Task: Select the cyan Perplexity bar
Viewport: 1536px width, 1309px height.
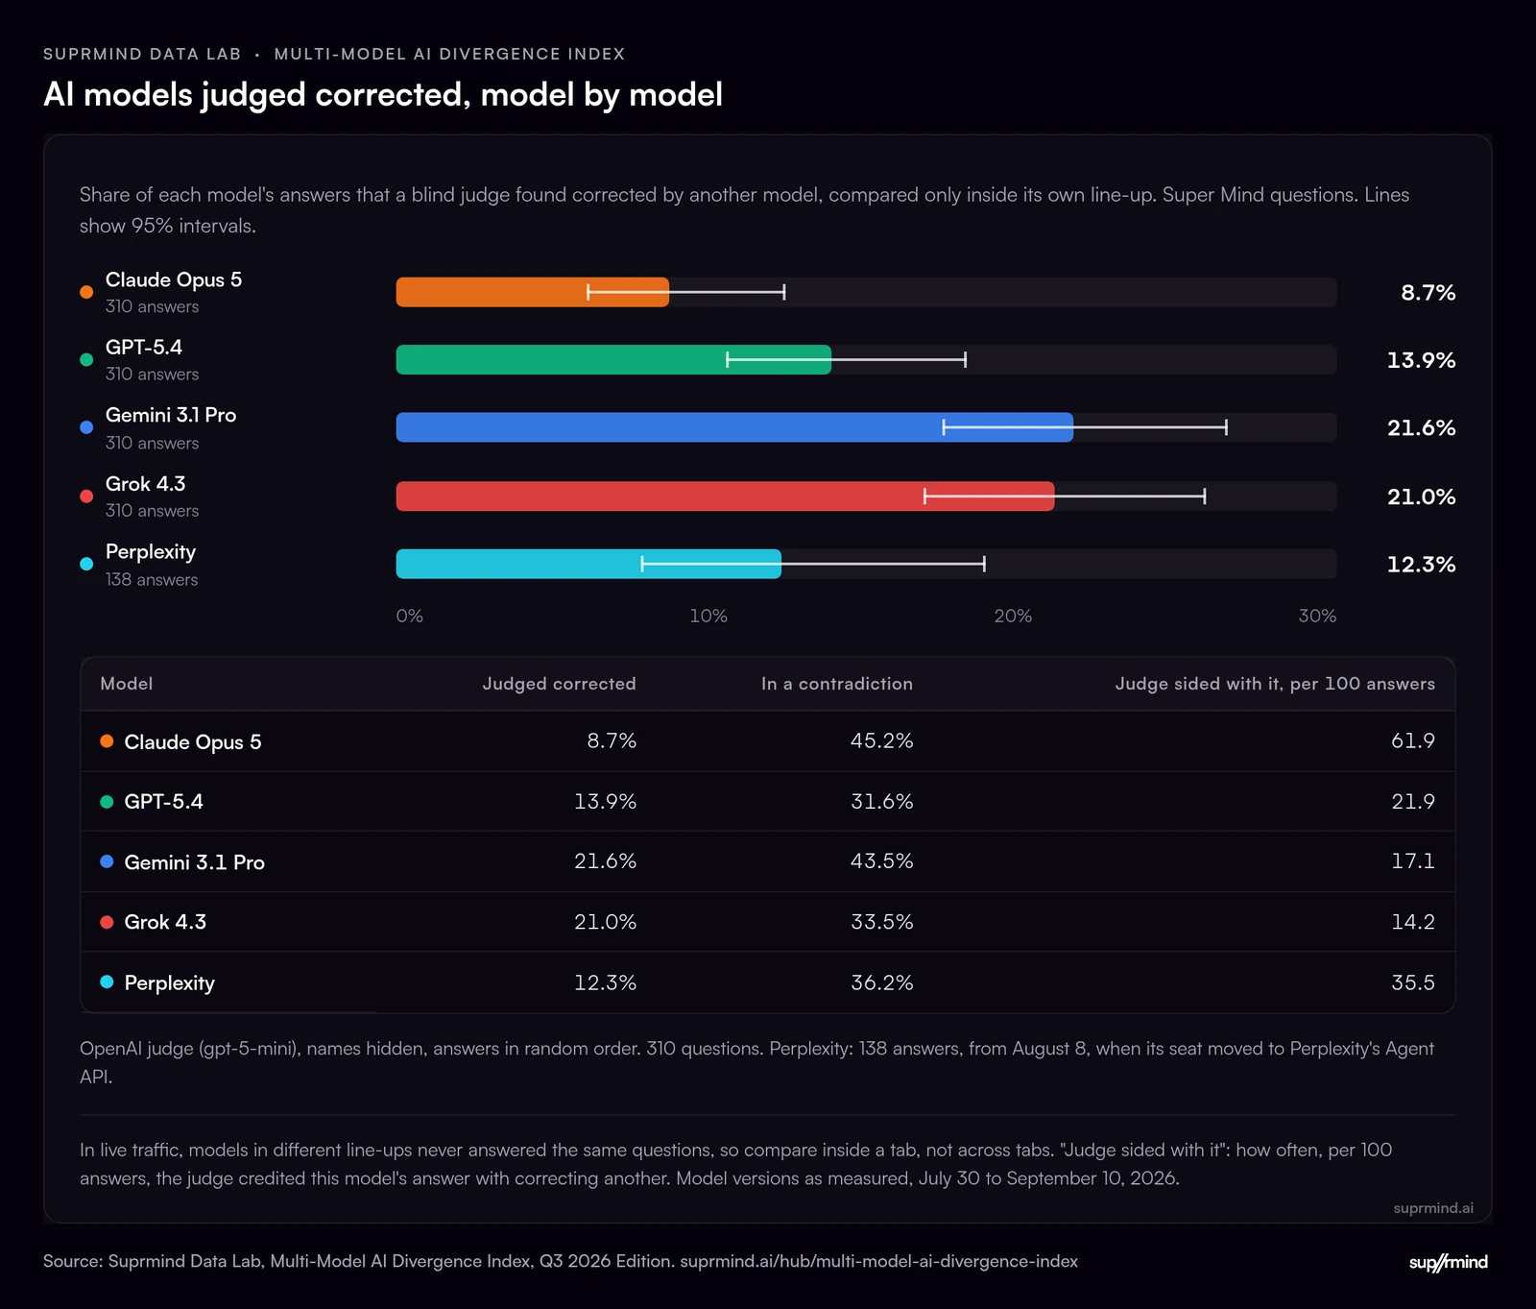Action: click(x=588, y=564)
